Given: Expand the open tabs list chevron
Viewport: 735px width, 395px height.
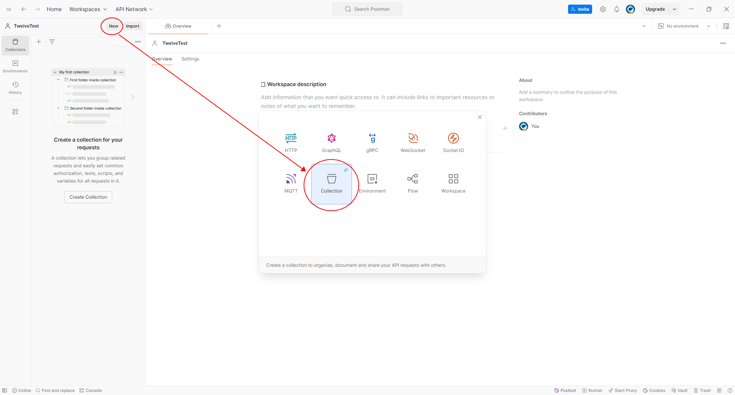Looking at the screenshot, I should point(644,26).
